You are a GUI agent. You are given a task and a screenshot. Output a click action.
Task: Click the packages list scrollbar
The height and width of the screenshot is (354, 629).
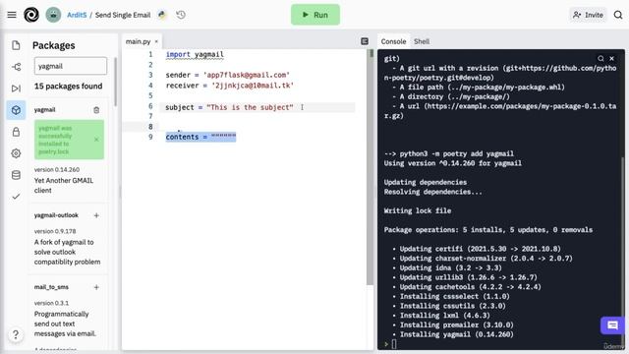pos(115,83)
